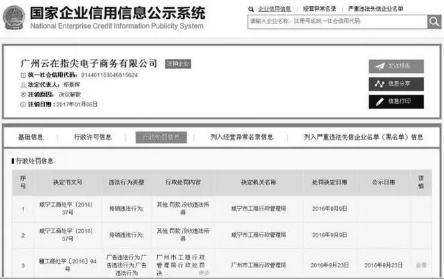Click the 信息打印 button
The width and height of the screenshot is (444, 280).
[396, 102]
